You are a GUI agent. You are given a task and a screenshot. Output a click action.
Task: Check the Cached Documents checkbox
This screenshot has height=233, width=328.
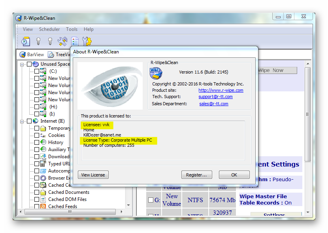click(x=37, y=192)
